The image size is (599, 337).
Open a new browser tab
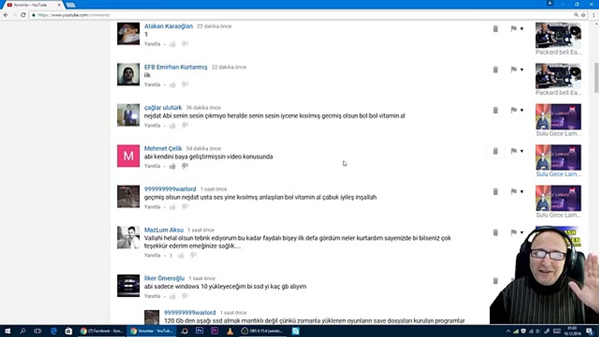tap(70, 5)
